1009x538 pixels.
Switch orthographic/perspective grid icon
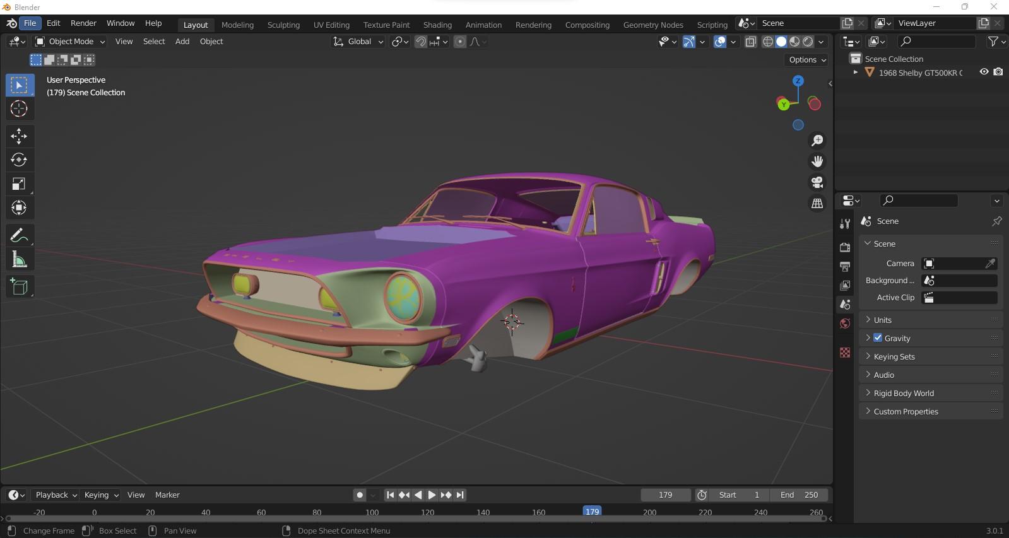coord(817,203)
